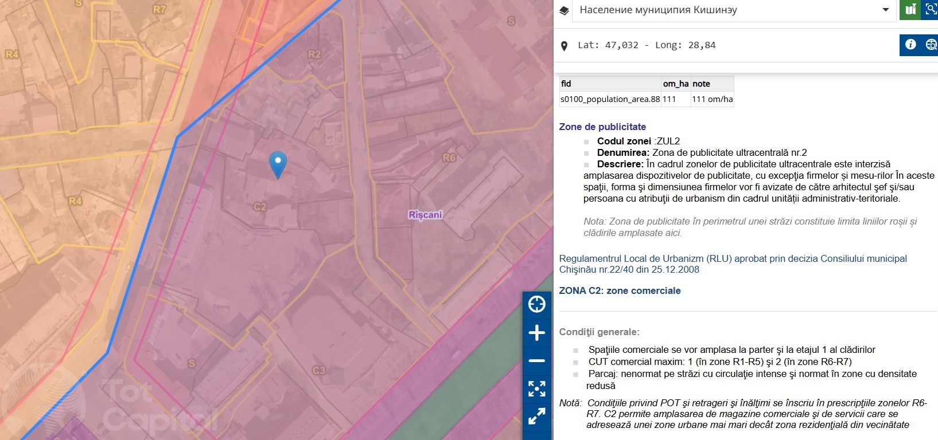The height and width of the screenshot is (440, 938).
Task: Click the zoom-to-area magnifier icon
Action: tap(931, 10)
